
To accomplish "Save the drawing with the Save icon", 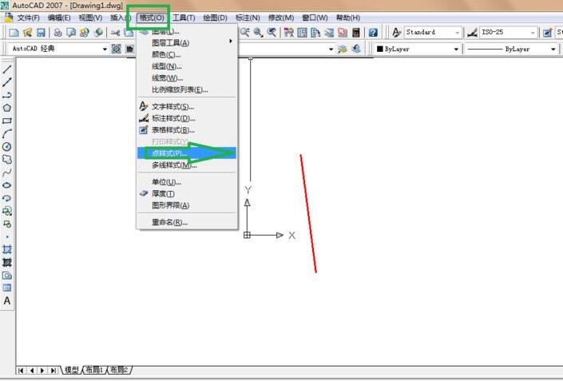I will [x=41, y=33].
